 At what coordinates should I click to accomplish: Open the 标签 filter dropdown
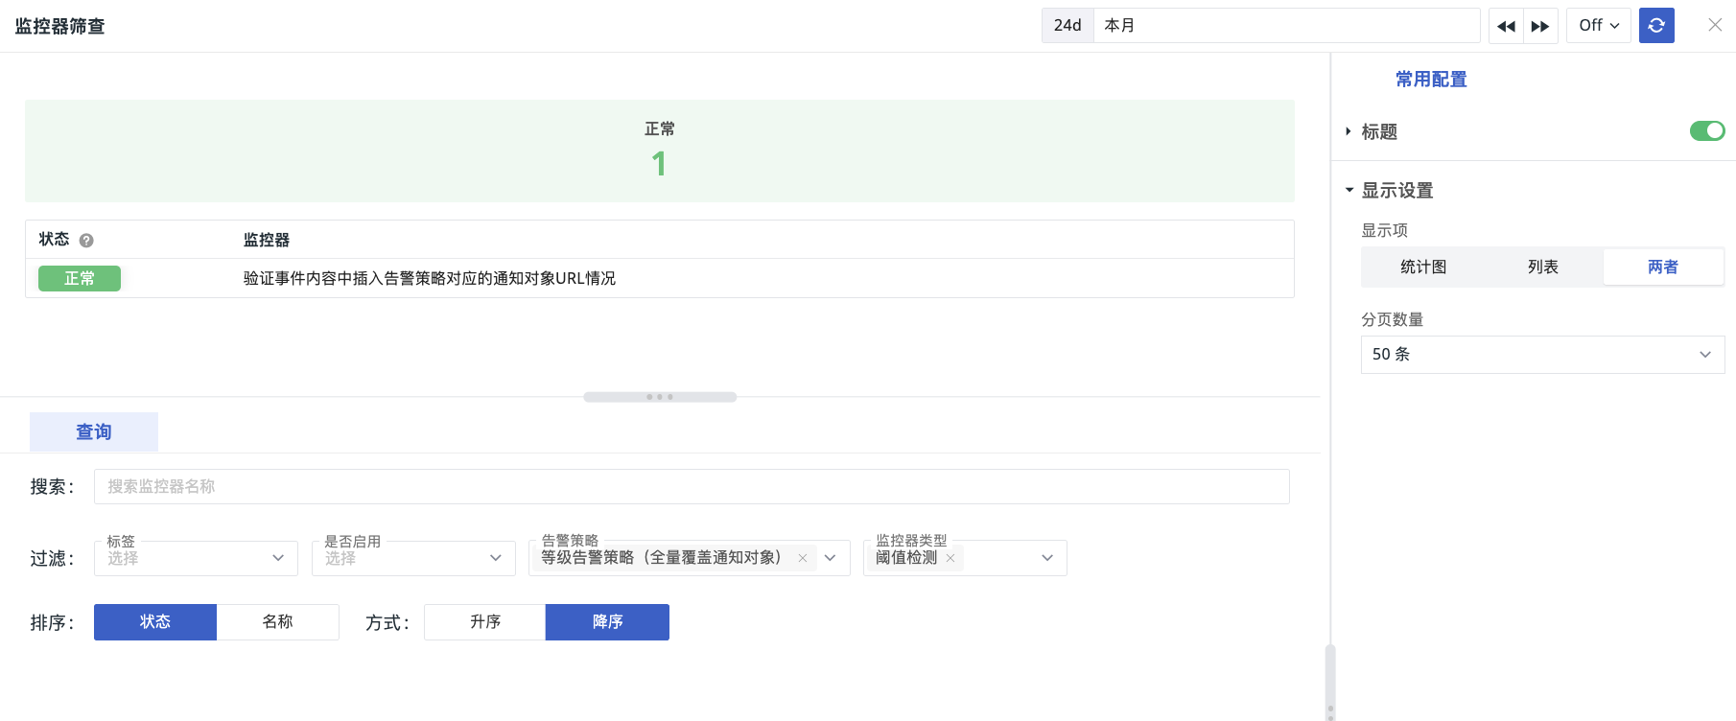coord(196,558)
